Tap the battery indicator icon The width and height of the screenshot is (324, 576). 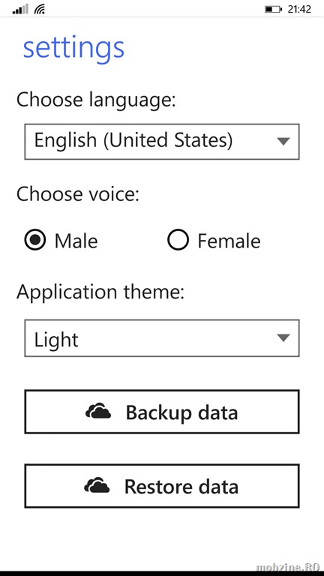(x=274, y=9)
